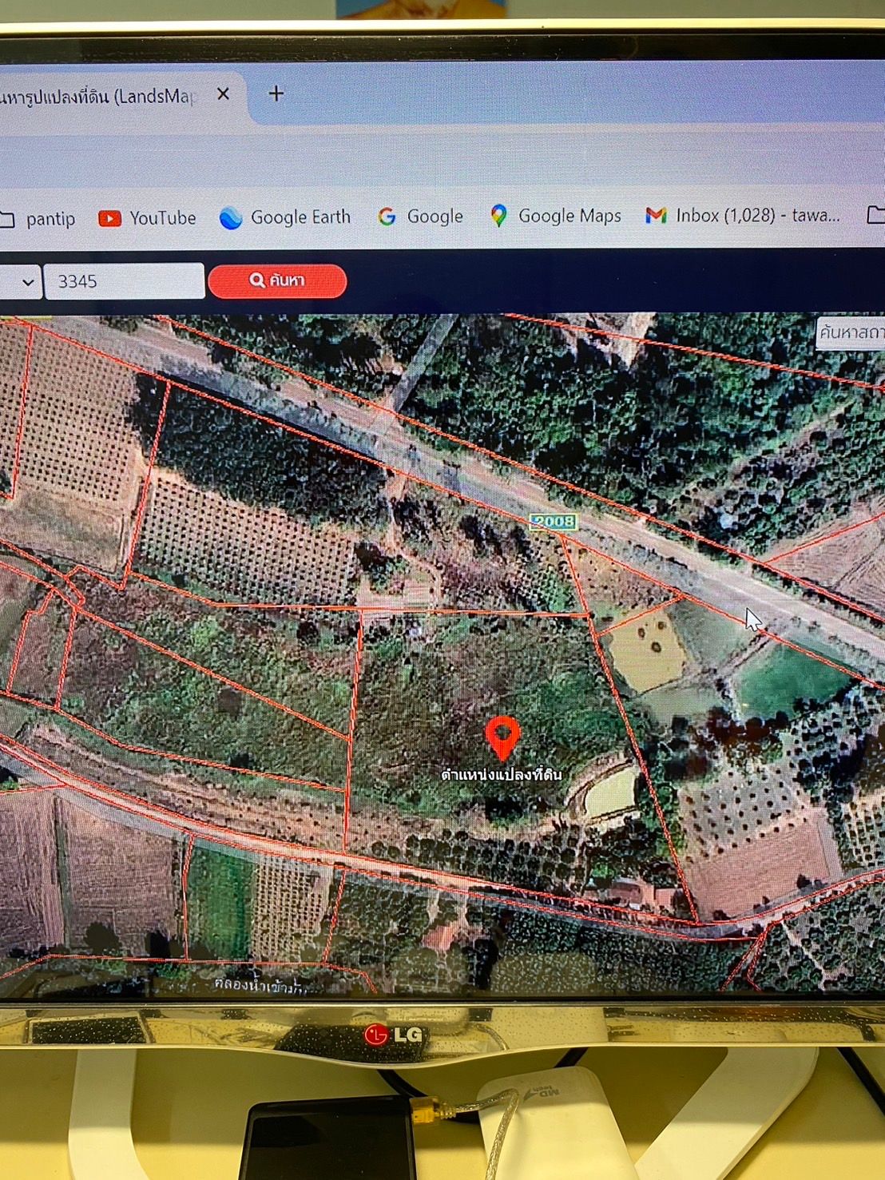This screenshot has height=1180, width=885.
Task: Open the Google Maps bookmark
Action: pyautogui.click(x=555, y=216)
